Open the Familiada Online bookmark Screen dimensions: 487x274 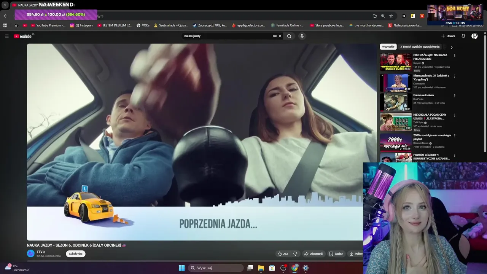(287, 25)
